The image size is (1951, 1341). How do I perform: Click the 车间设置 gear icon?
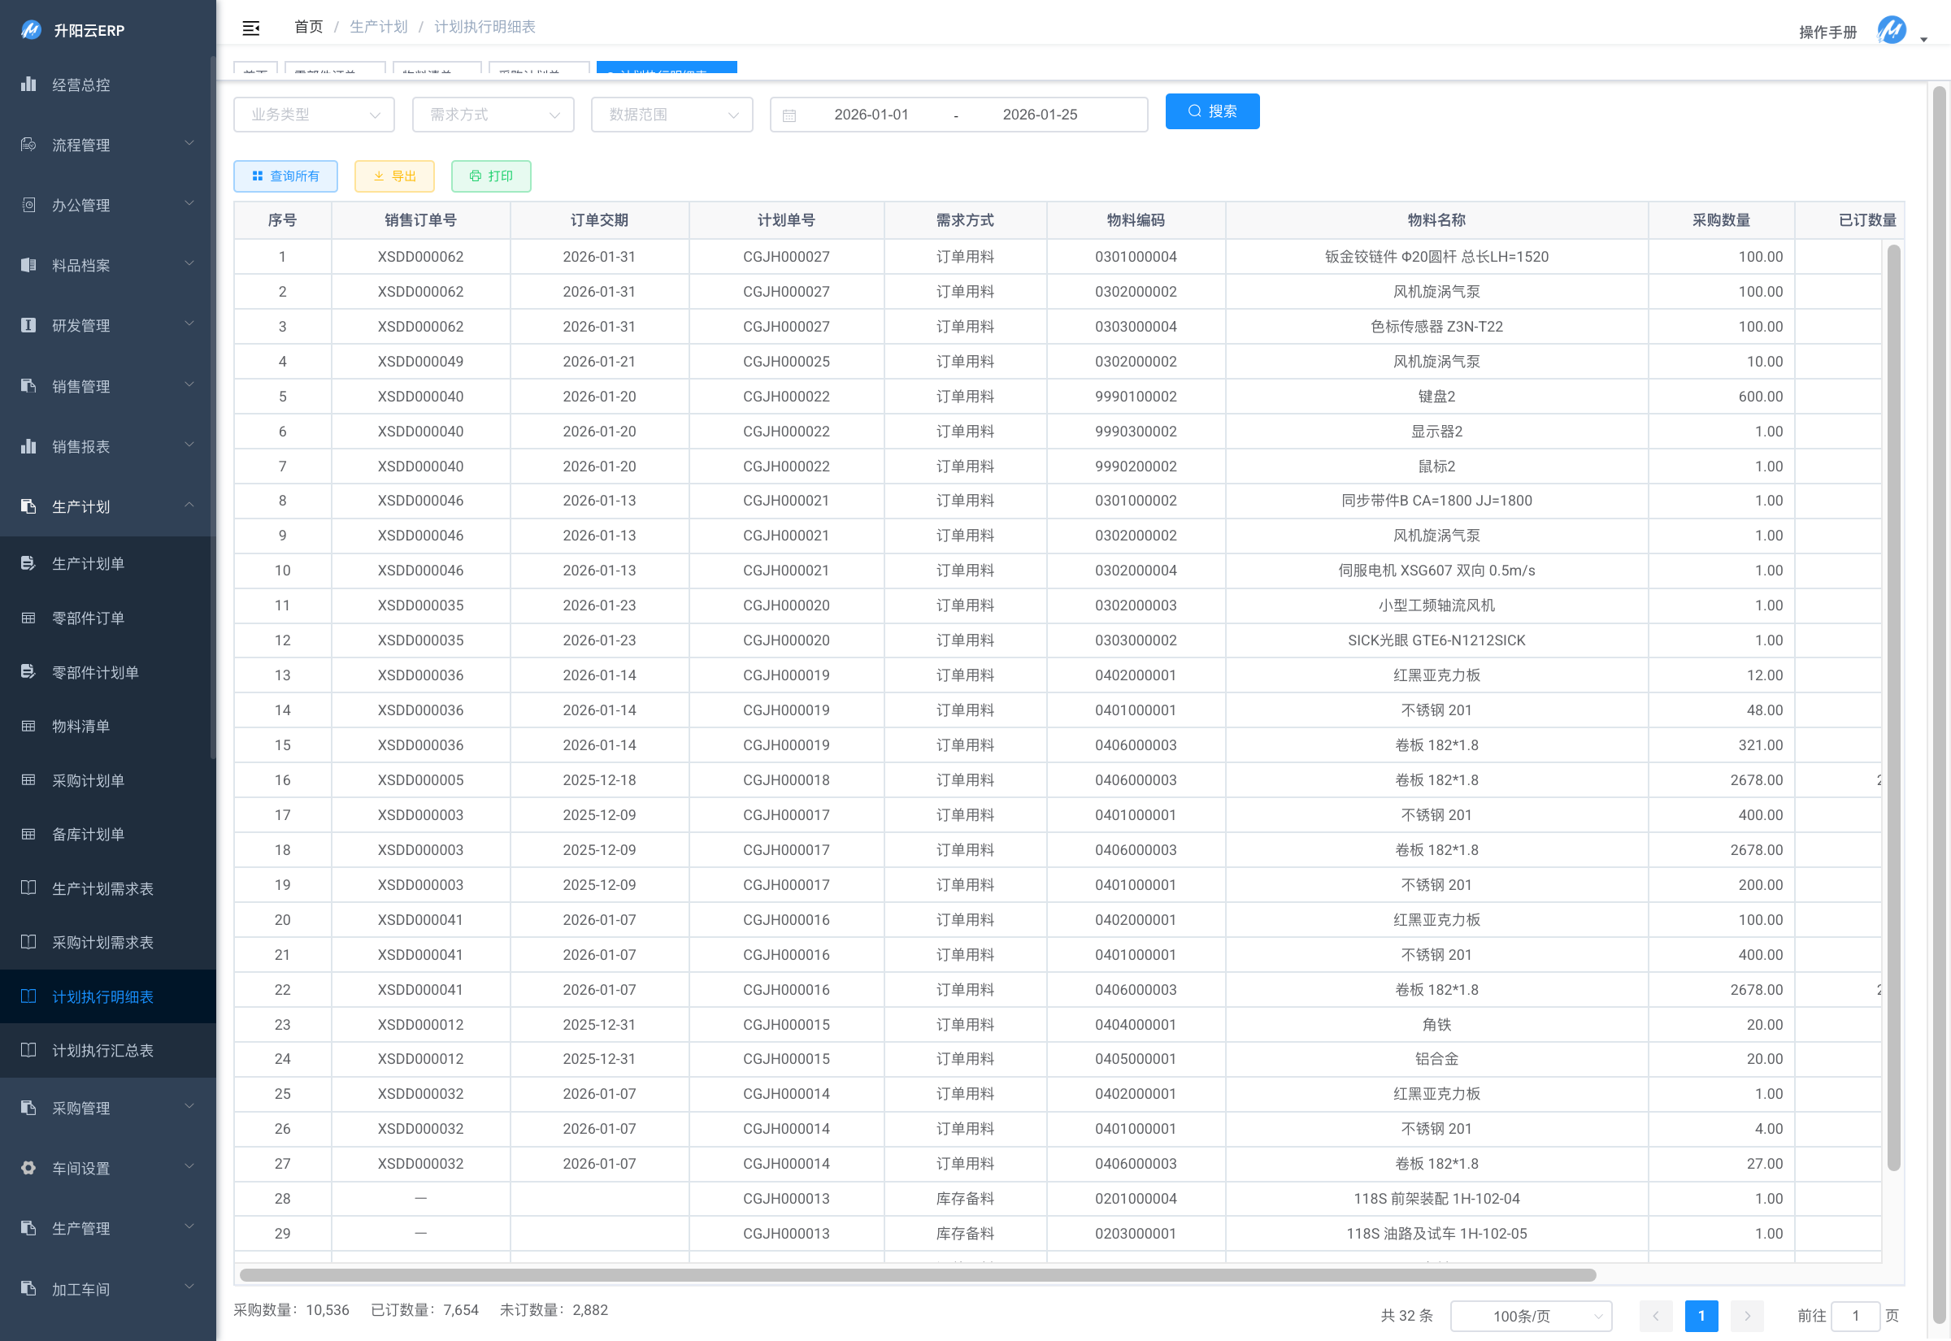[28, 1168]
